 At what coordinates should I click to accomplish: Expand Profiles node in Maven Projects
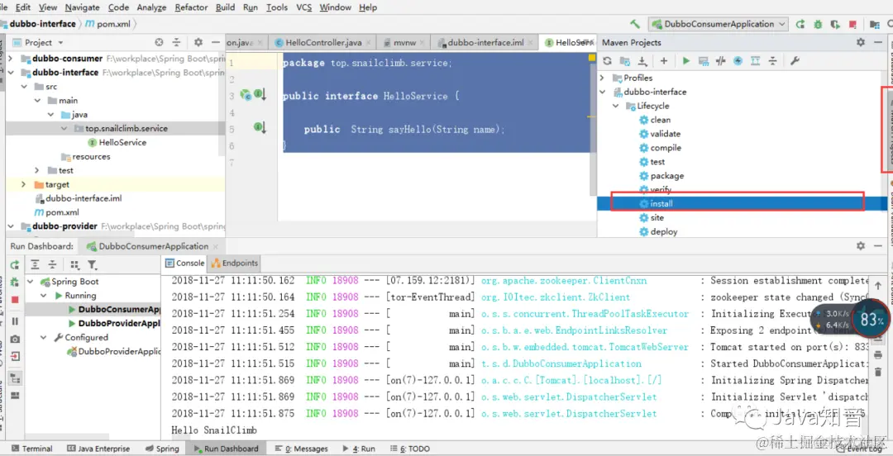click(x=603, y=78)
